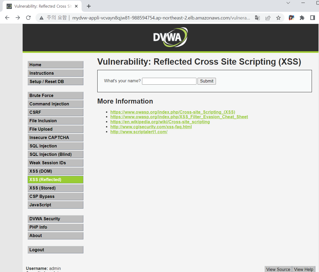Image resolution: width=319 pixels, height=272 pixels.
Task: Toggle the browser side panel icon
Action: click(312, 18)
